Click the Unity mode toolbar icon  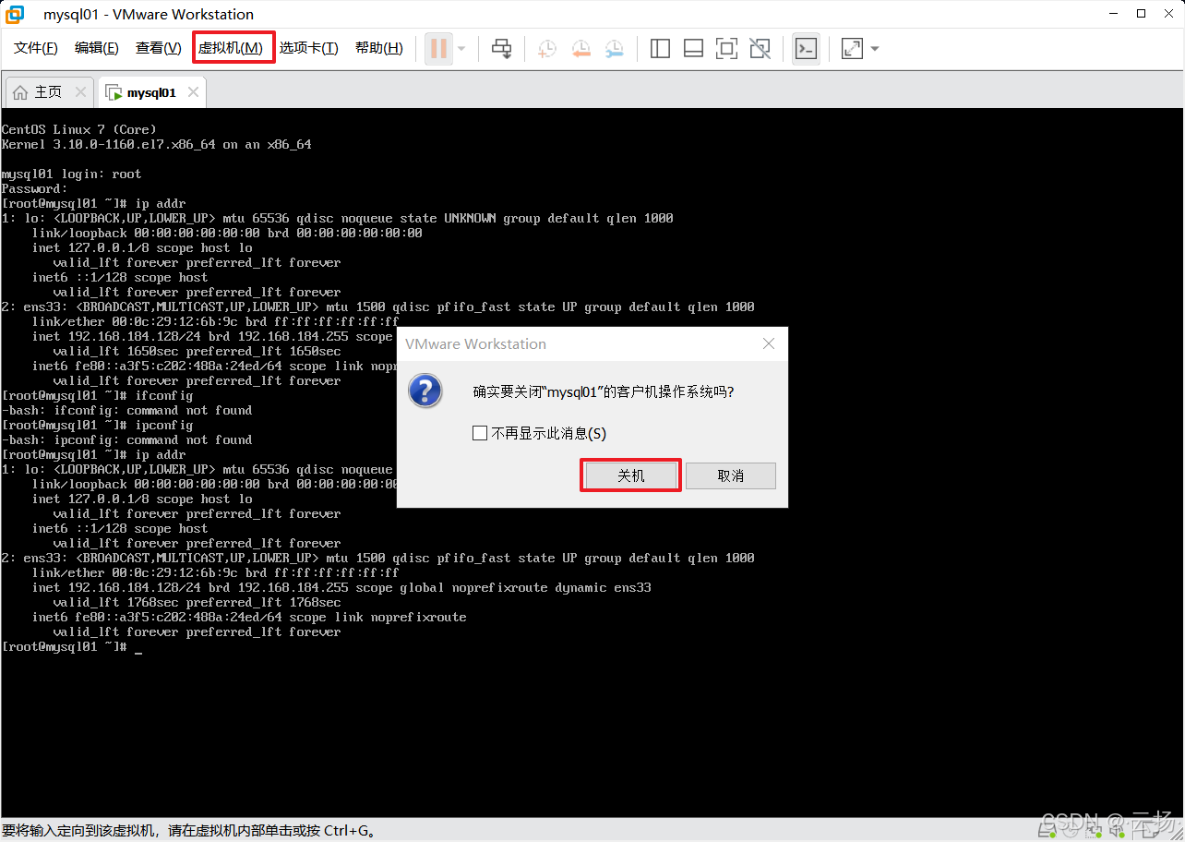(760, 48)
